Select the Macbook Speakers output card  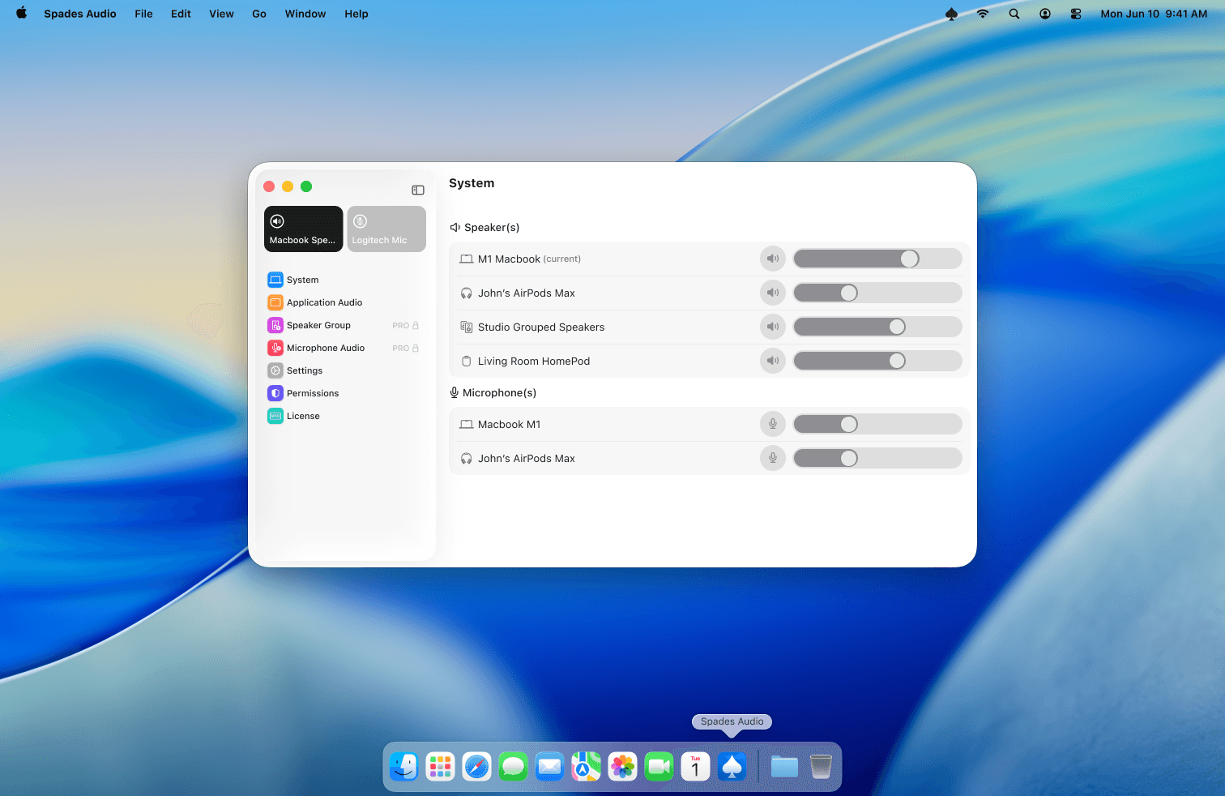point(303,229)
